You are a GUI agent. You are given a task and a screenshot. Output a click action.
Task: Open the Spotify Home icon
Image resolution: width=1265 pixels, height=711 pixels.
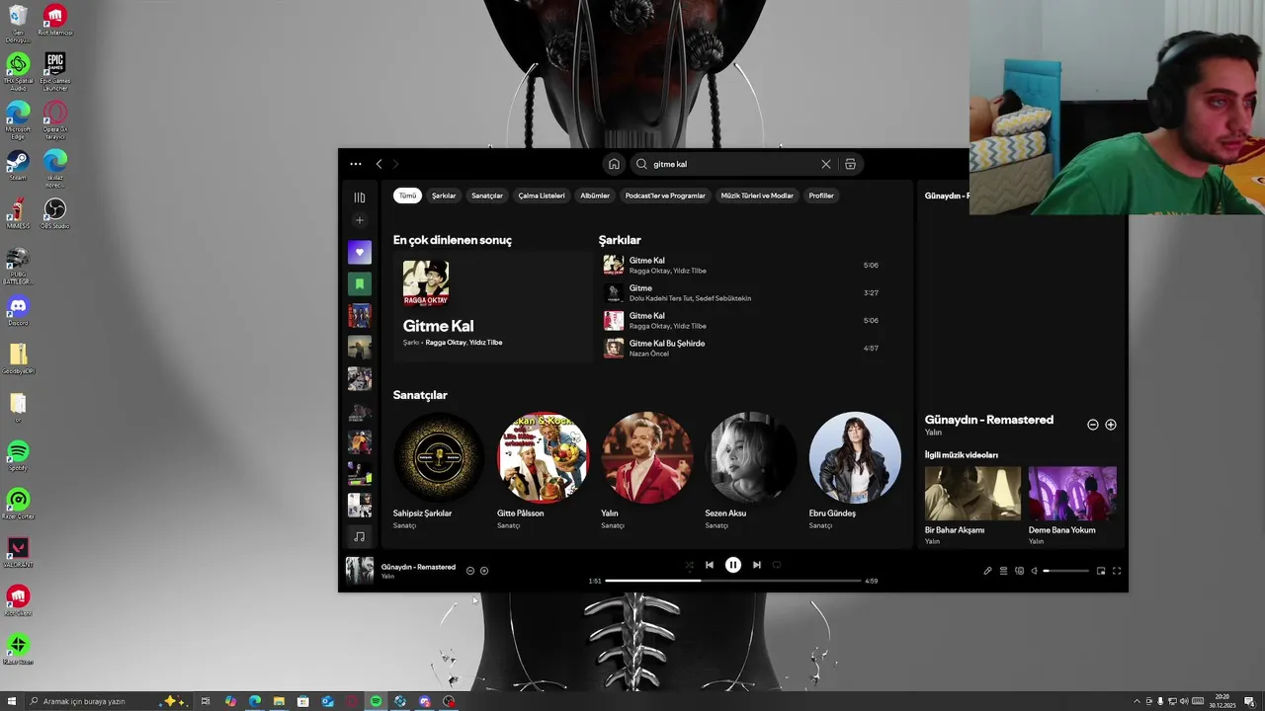click(x=614, y=164)
